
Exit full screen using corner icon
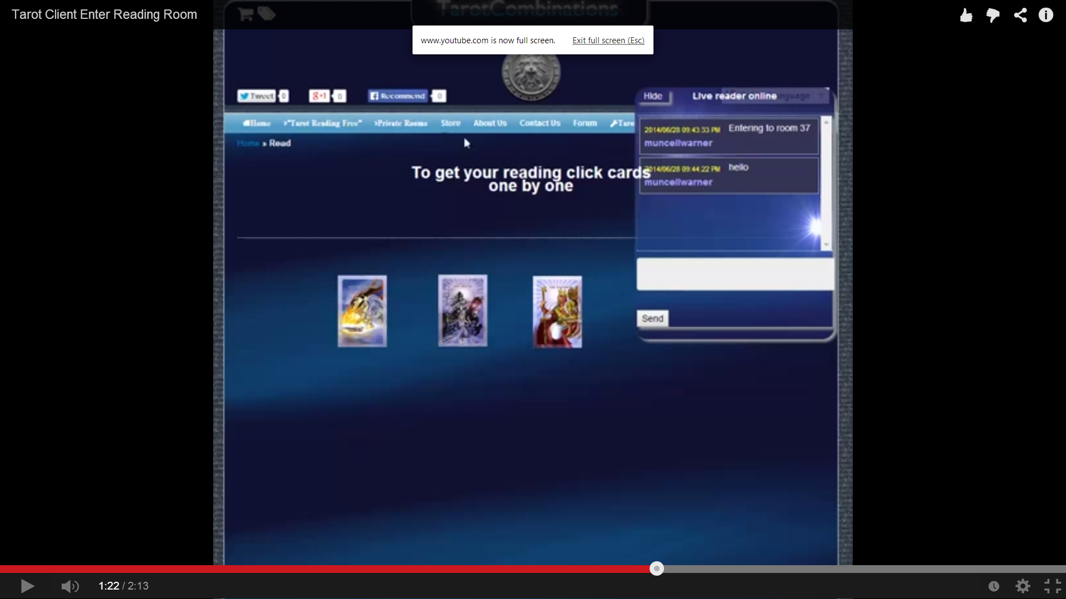click(1052, 586)
